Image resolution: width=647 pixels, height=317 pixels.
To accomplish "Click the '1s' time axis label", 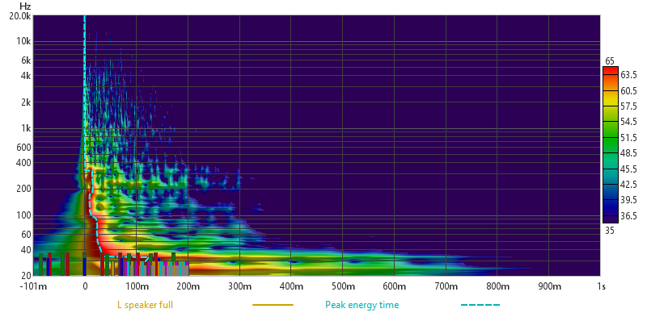I will click(x=601, y=286).
